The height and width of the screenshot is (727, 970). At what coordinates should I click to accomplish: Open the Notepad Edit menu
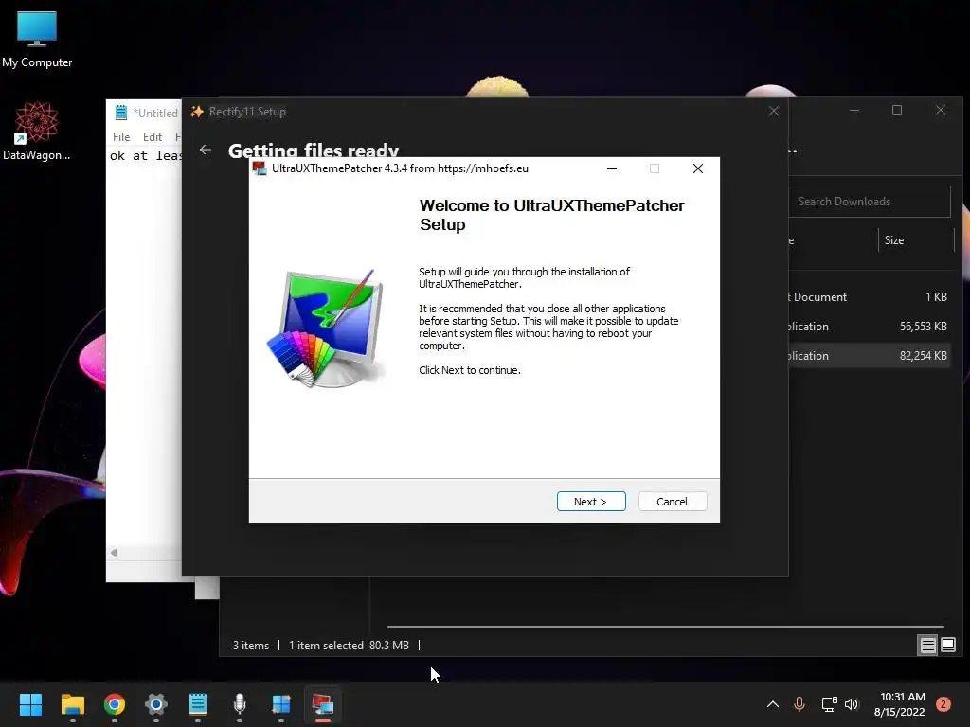(x=153, y=136)
